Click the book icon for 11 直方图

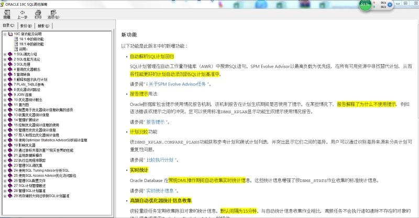(x=10, y=105)
